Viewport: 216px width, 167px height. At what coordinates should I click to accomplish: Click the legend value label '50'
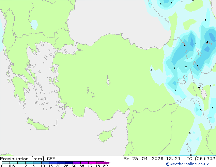[x=105, y=166]
